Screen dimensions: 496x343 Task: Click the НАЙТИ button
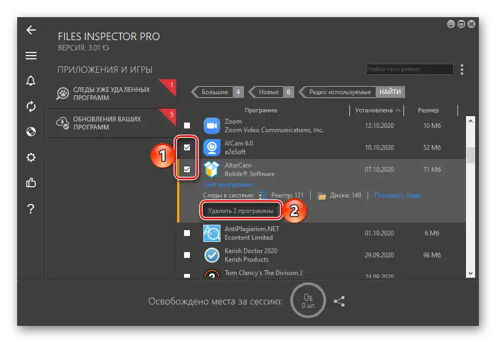pos(390,92)
